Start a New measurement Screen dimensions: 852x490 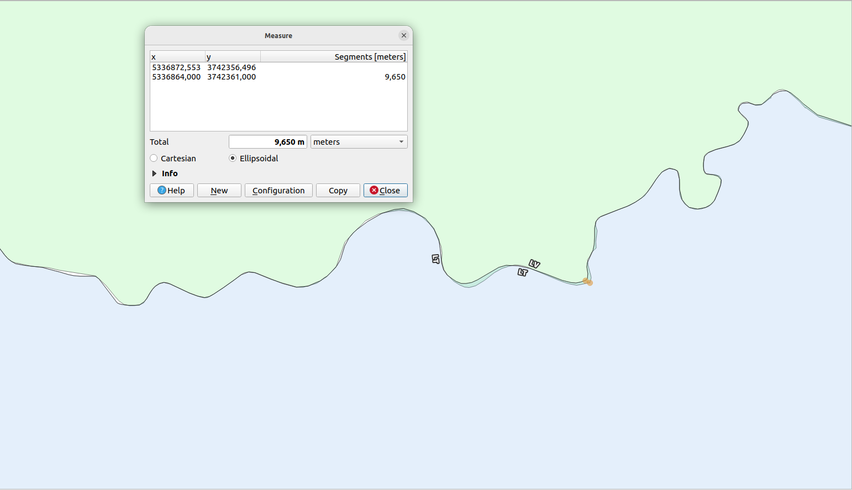[219, 191]
